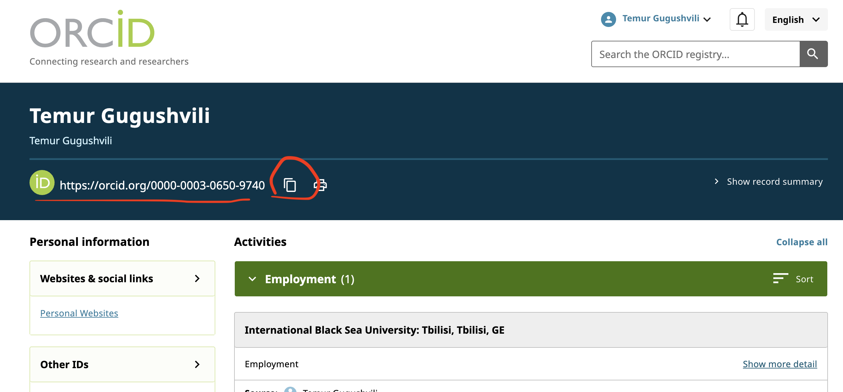Open Websites & social links section arrow
The height and width of the screenshot is (392, 843).
click(x=197, y=278)
